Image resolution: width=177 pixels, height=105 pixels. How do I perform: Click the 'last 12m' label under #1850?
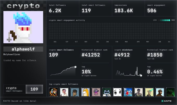click(x=151, y=59)
